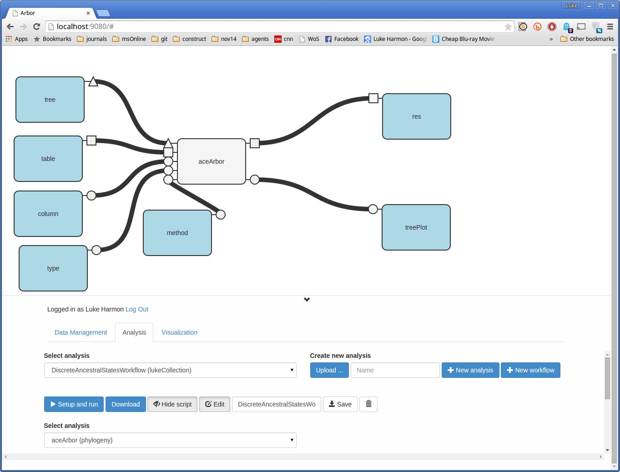Viewport: 620px width, 472px height.
Task: Close the Arbor tab
Action: point(88,13)
